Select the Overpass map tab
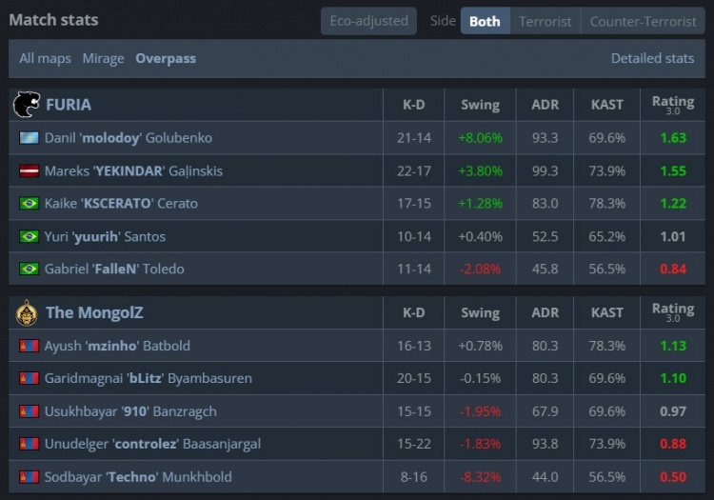 166,58
